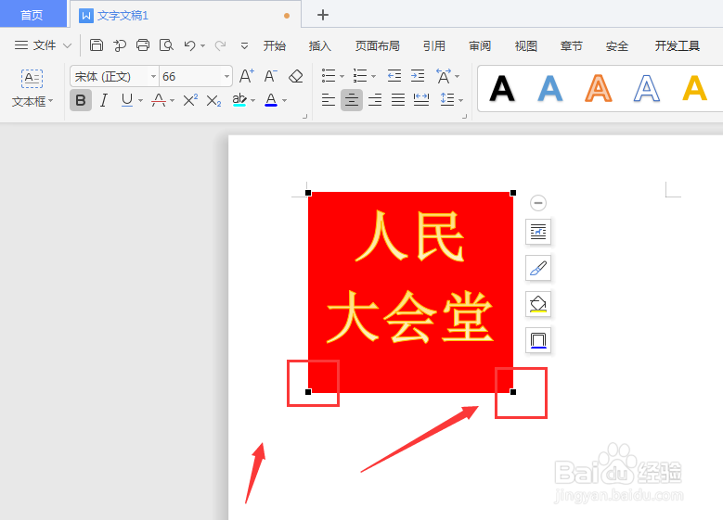Image resolution: width=723 pixels, height=520 pixels.
Task: Open the font color dropdown arrow
Action: click(285, 100)
